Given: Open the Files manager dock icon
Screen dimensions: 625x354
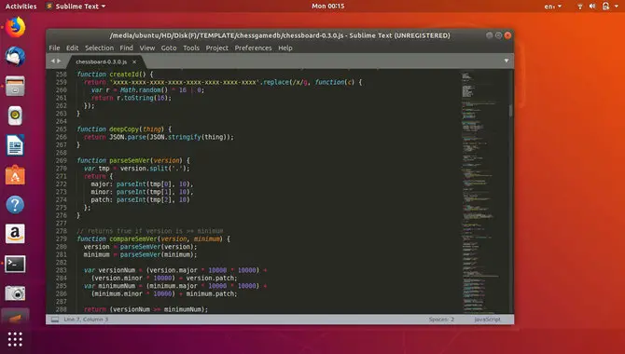Looking at the screenshot, I should point(15,86).
